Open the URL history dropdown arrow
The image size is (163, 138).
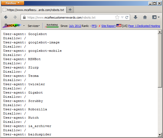(x=122, y=17)
